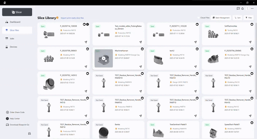Collapse the sidebar menu icon
This screenshot has height=139, width=257.
[30, 134]
